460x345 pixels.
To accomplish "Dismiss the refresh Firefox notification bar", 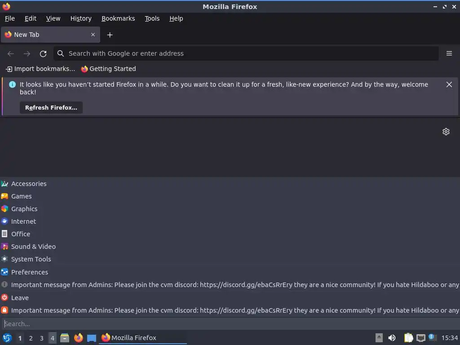I will pyautogui.click(x=449, y=84).
